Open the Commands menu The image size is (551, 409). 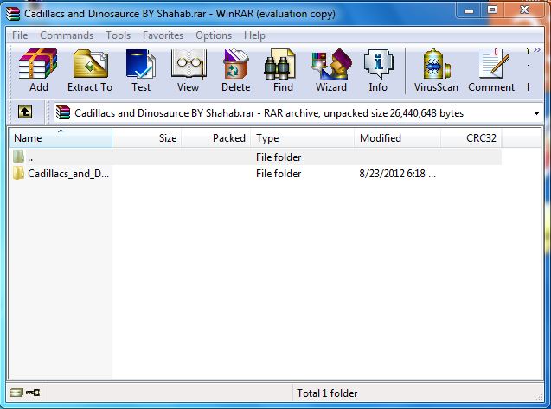(x=67, y=35)
